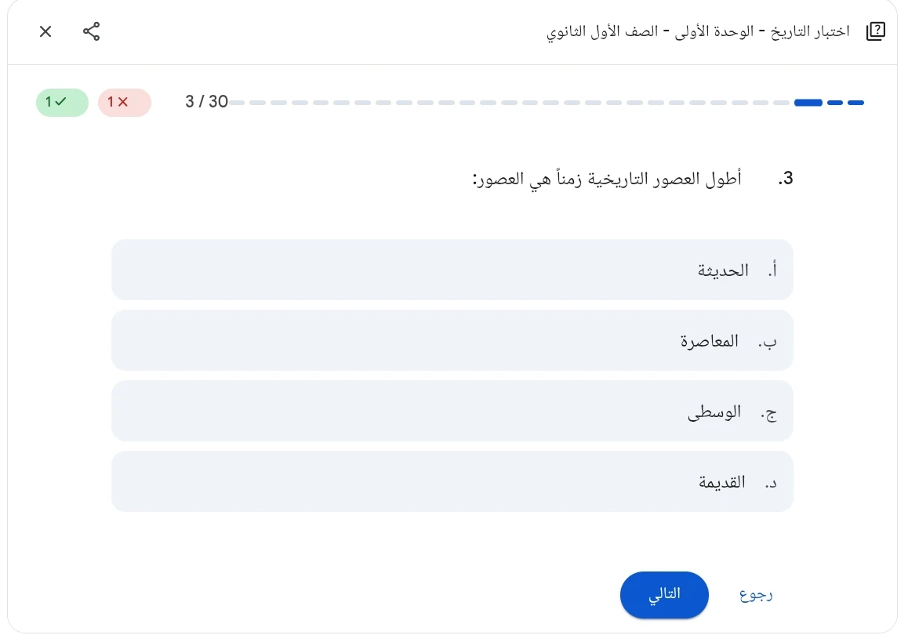Click the middle blue progress segment
This screenshot has width=908, height=635.
coord(834,102)
